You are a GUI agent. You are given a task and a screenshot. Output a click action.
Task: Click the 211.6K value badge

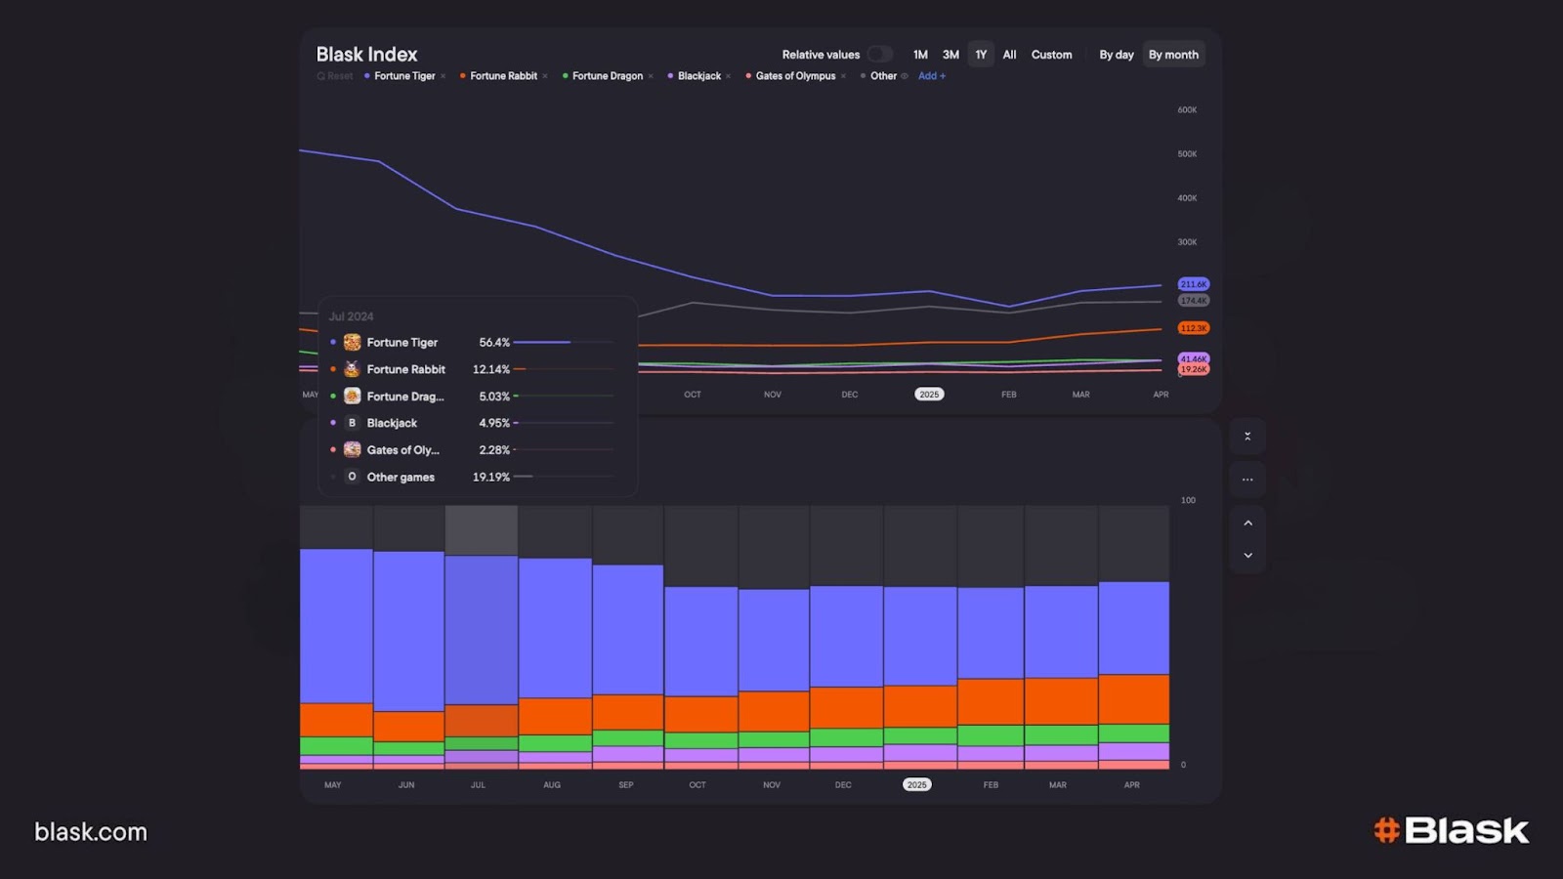(x=1193, y=284)
